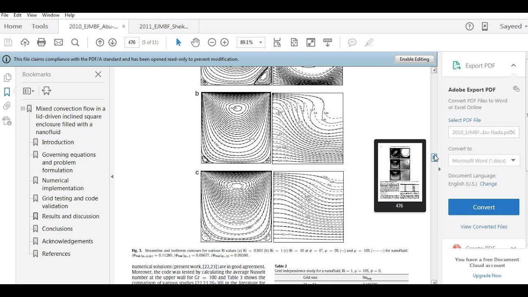Jump to Results and discussion bookmark

[71, 216]
